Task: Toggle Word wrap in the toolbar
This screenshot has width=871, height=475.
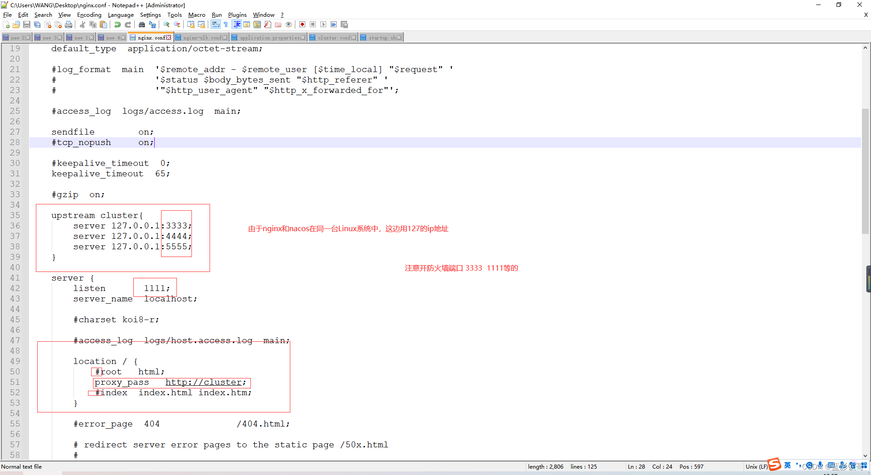Action: point(215,24)
